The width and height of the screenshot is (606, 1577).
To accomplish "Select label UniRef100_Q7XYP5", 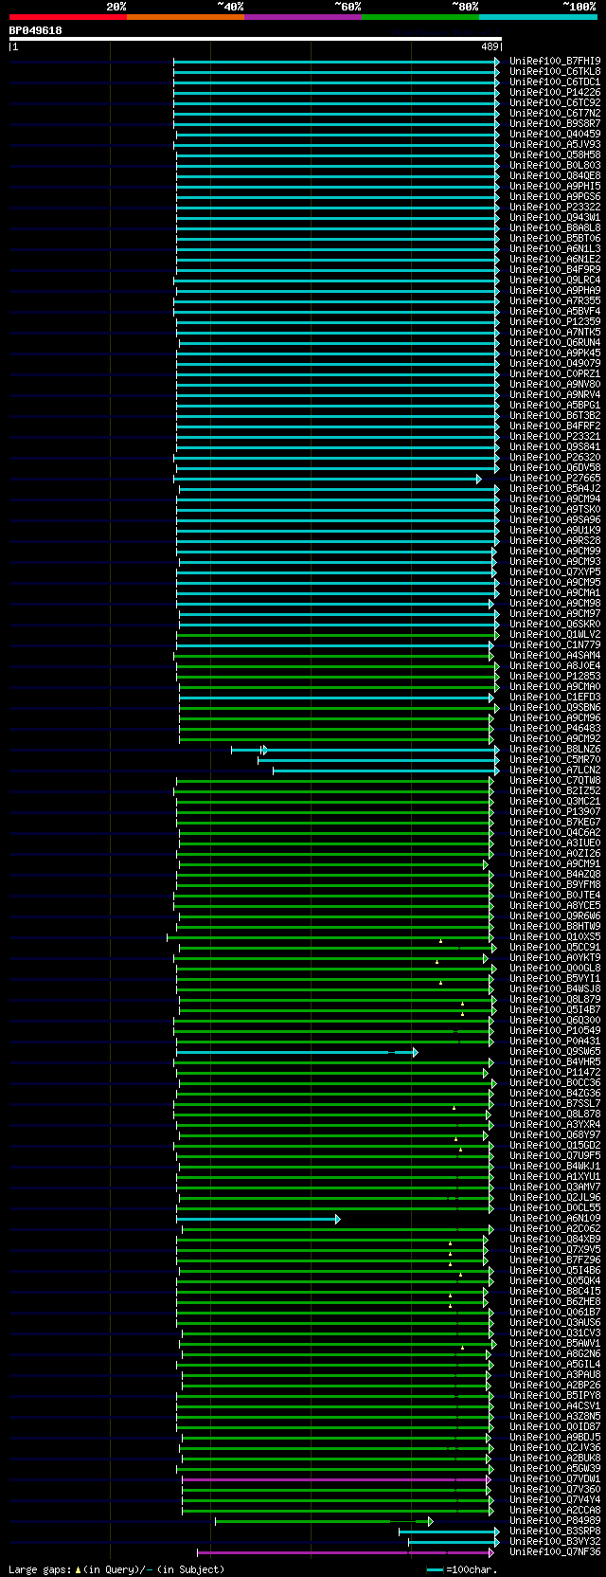I will (x=555, y=571).
